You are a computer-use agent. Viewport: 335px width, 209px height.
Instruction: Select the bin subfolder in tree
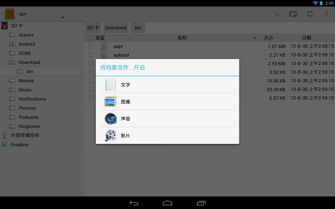point(41,71)
